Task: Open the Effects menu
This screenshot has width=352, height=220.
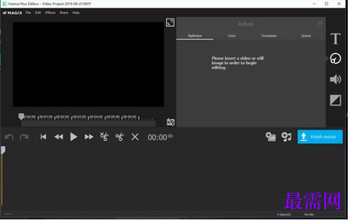Action: (50, 13)
